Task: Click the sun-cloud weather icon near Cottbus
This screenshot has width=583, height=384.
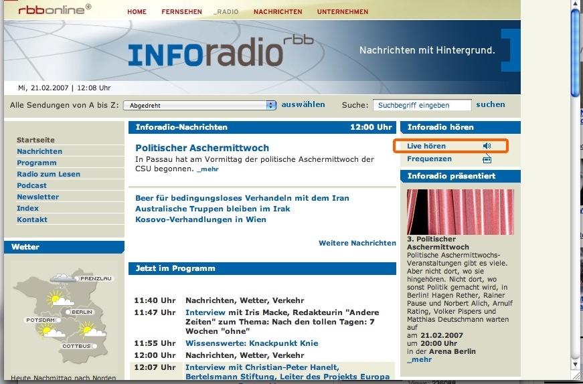Action: (x=92, y=329)
